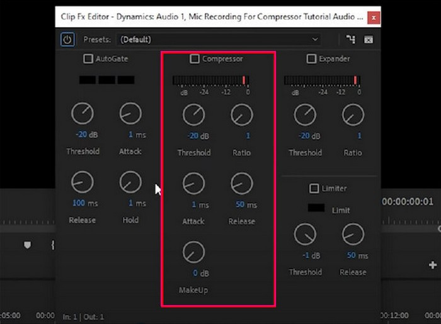Click the Limiter Release knob
The width and height of the screenshot is (441, 324).
pyautogui.click(x=353, y=234)
